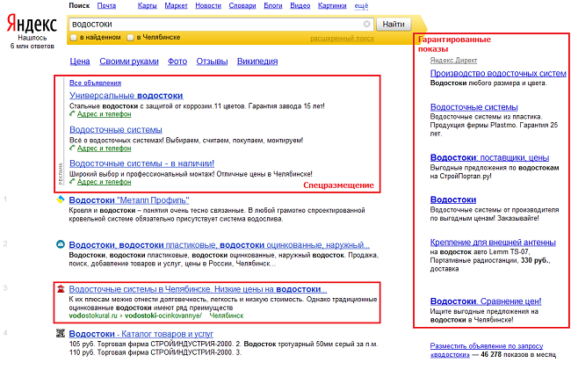
Task: Open the Универсальные водостоки ad
Action: click(126, 96)
